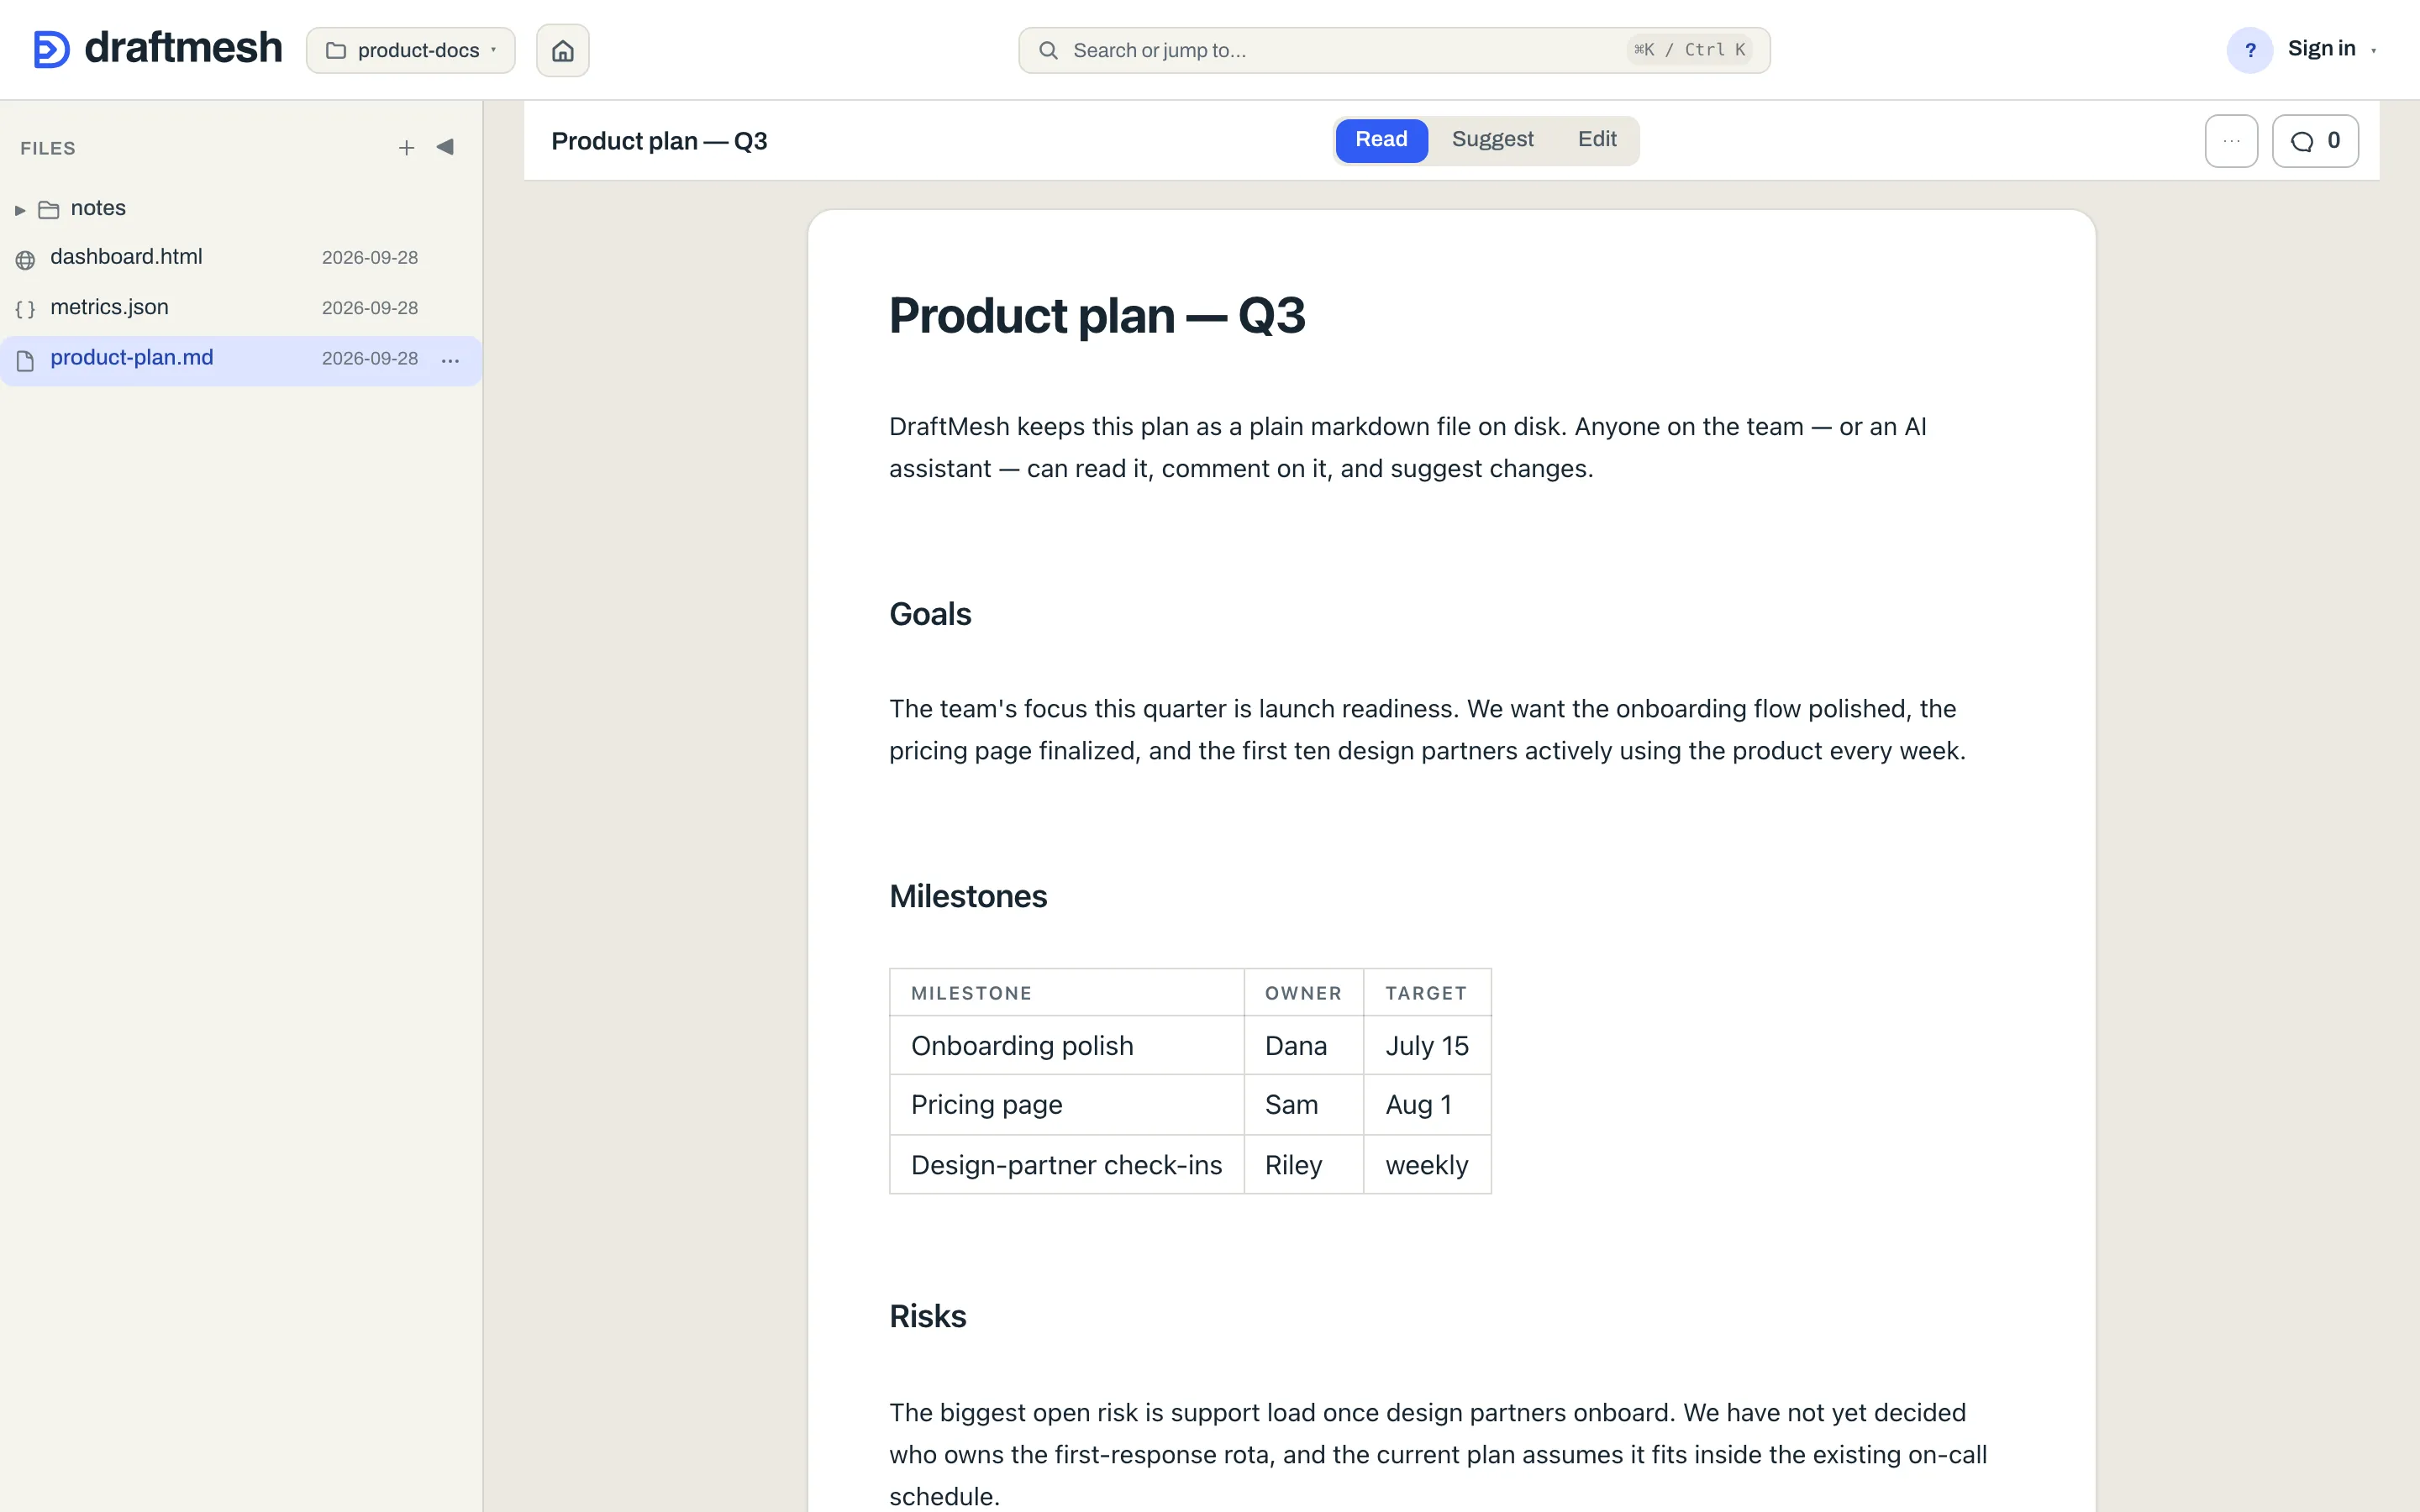Click the Dana owner cell
2420x1512 pixels.
(x=1303, y=1045)
